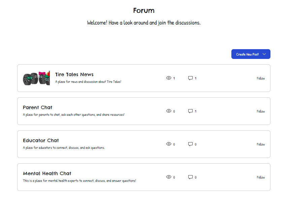
Task: Expand the Create New Post dropdown arrow
Action: pyautogui.click(x=264, y=54)
